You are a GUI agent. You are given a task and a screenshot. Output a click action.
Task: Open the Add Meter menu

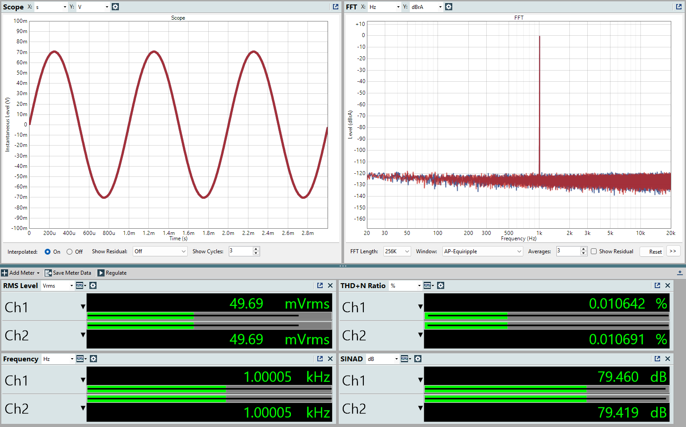tap(21, 273)
